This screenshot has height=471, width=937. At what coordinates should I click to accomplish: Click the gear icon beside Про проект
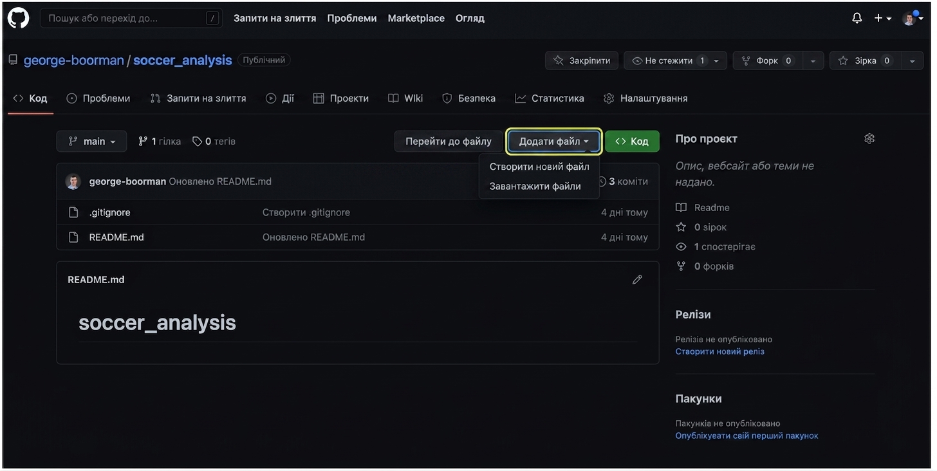(869, 138)
